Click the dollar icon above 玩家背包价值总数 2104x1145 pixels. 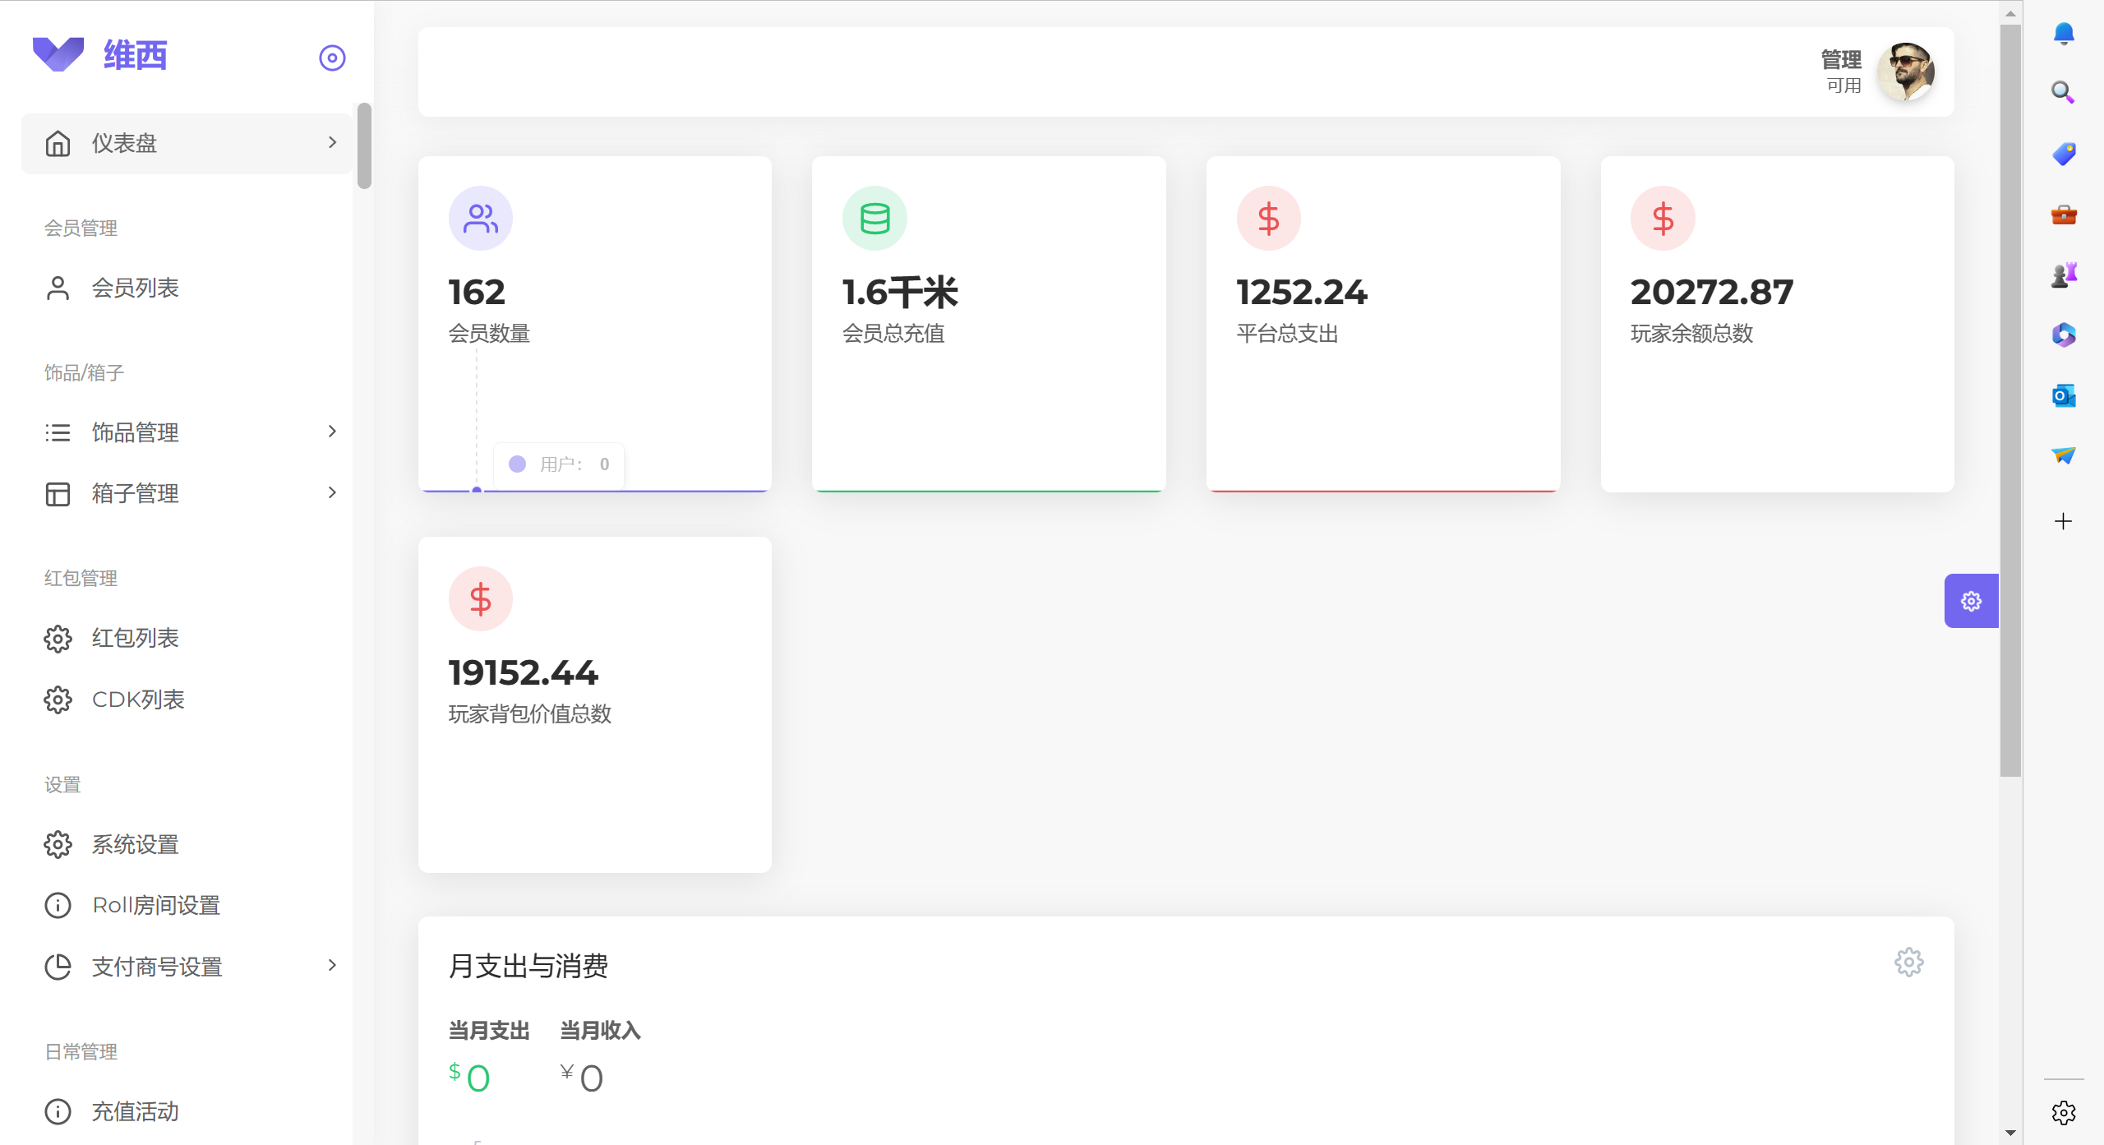pyautogui.click(x=480, y=599)
